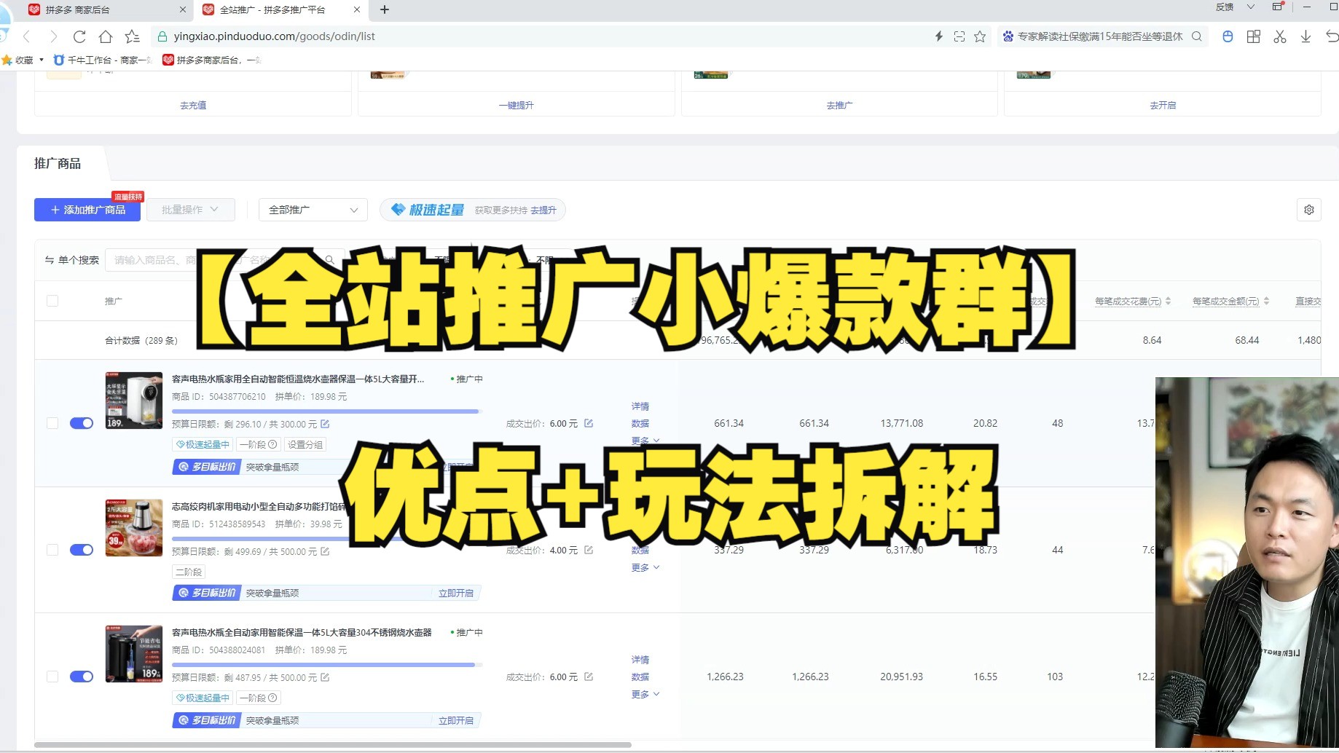Click 去充值 link
1339x753 pixels.
pyautogui.click(x=193, y=105)
